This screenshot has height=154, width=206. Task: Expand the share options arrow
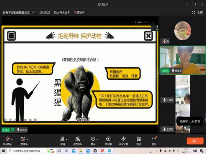coord(97,139)
